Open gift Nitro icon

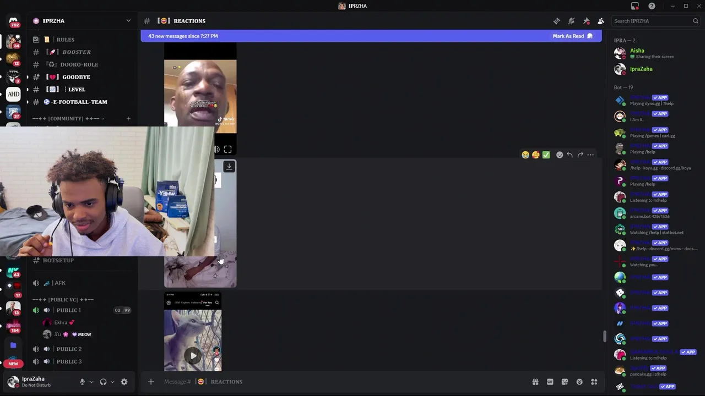click(535, 382)
